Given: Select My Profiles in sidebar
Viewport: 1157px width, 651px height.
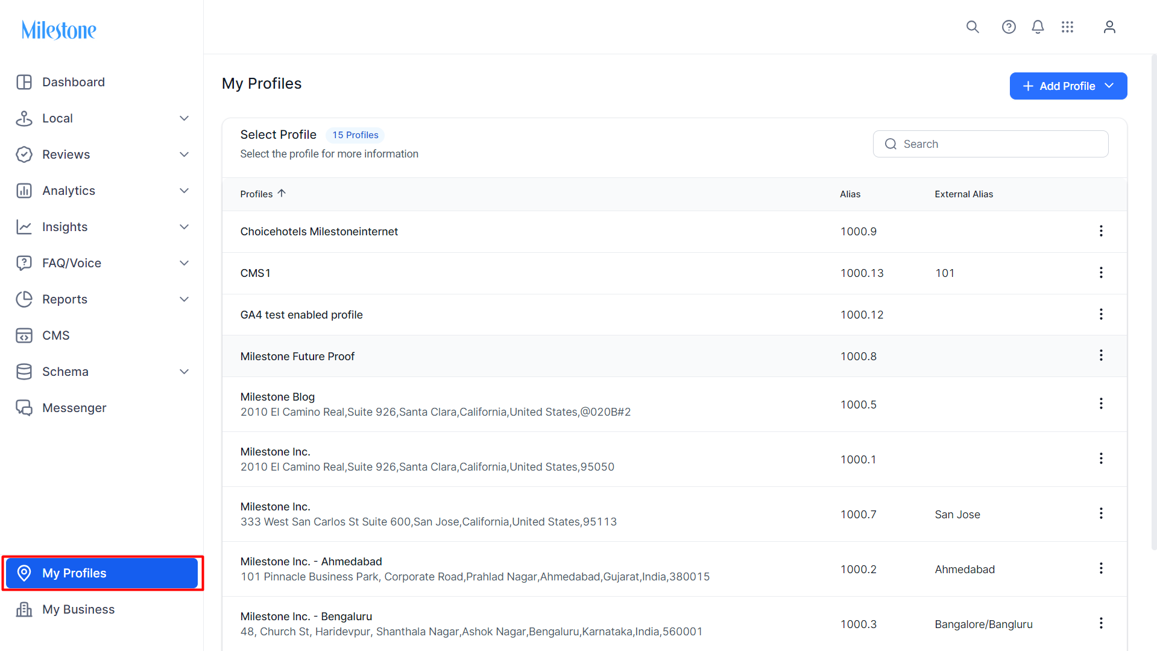Looking at the screenshot, I should click(102, 573).
